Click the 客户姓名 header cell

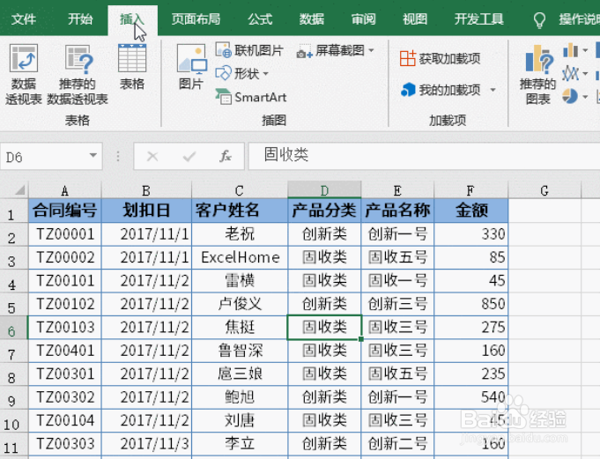pyautogui.click(x=240, y=211)
